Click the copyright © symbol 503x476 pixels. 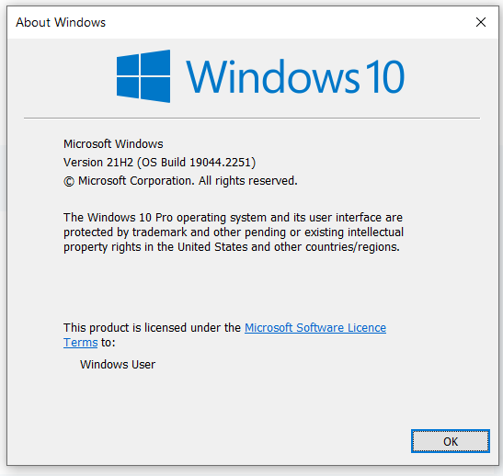(69, 181)
